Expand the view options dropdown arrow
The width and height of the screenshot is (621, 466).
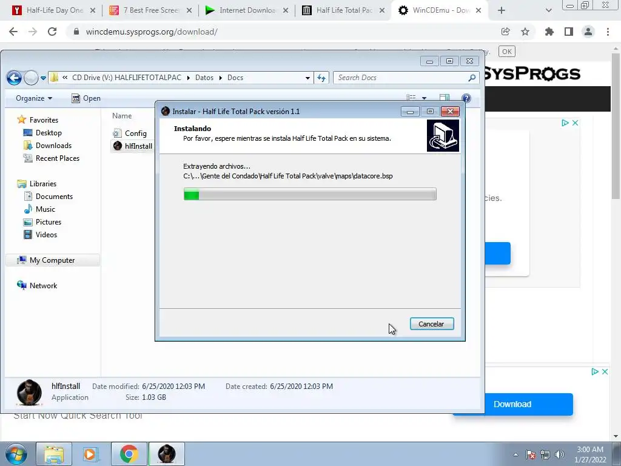(x=424, y=98)
